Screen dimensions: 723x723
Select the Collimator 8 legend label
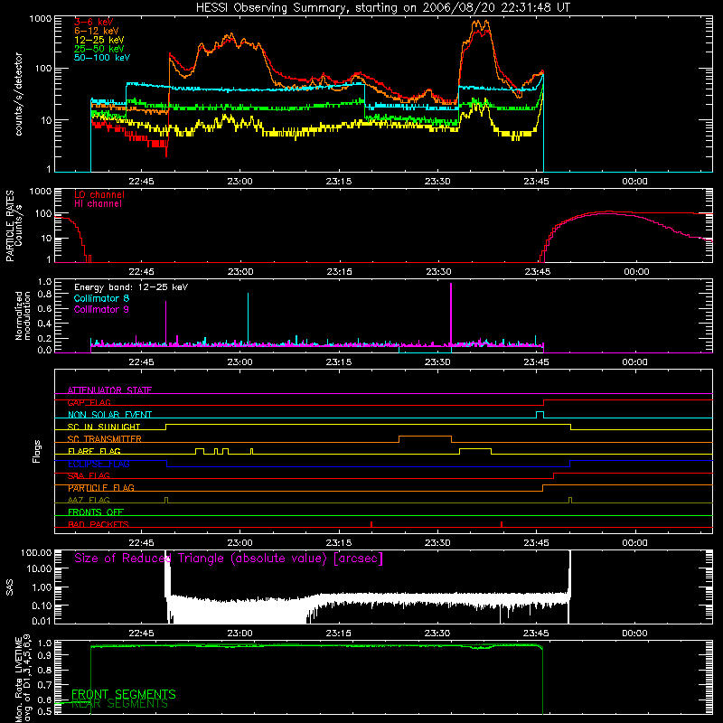click(x=101, y=298)
